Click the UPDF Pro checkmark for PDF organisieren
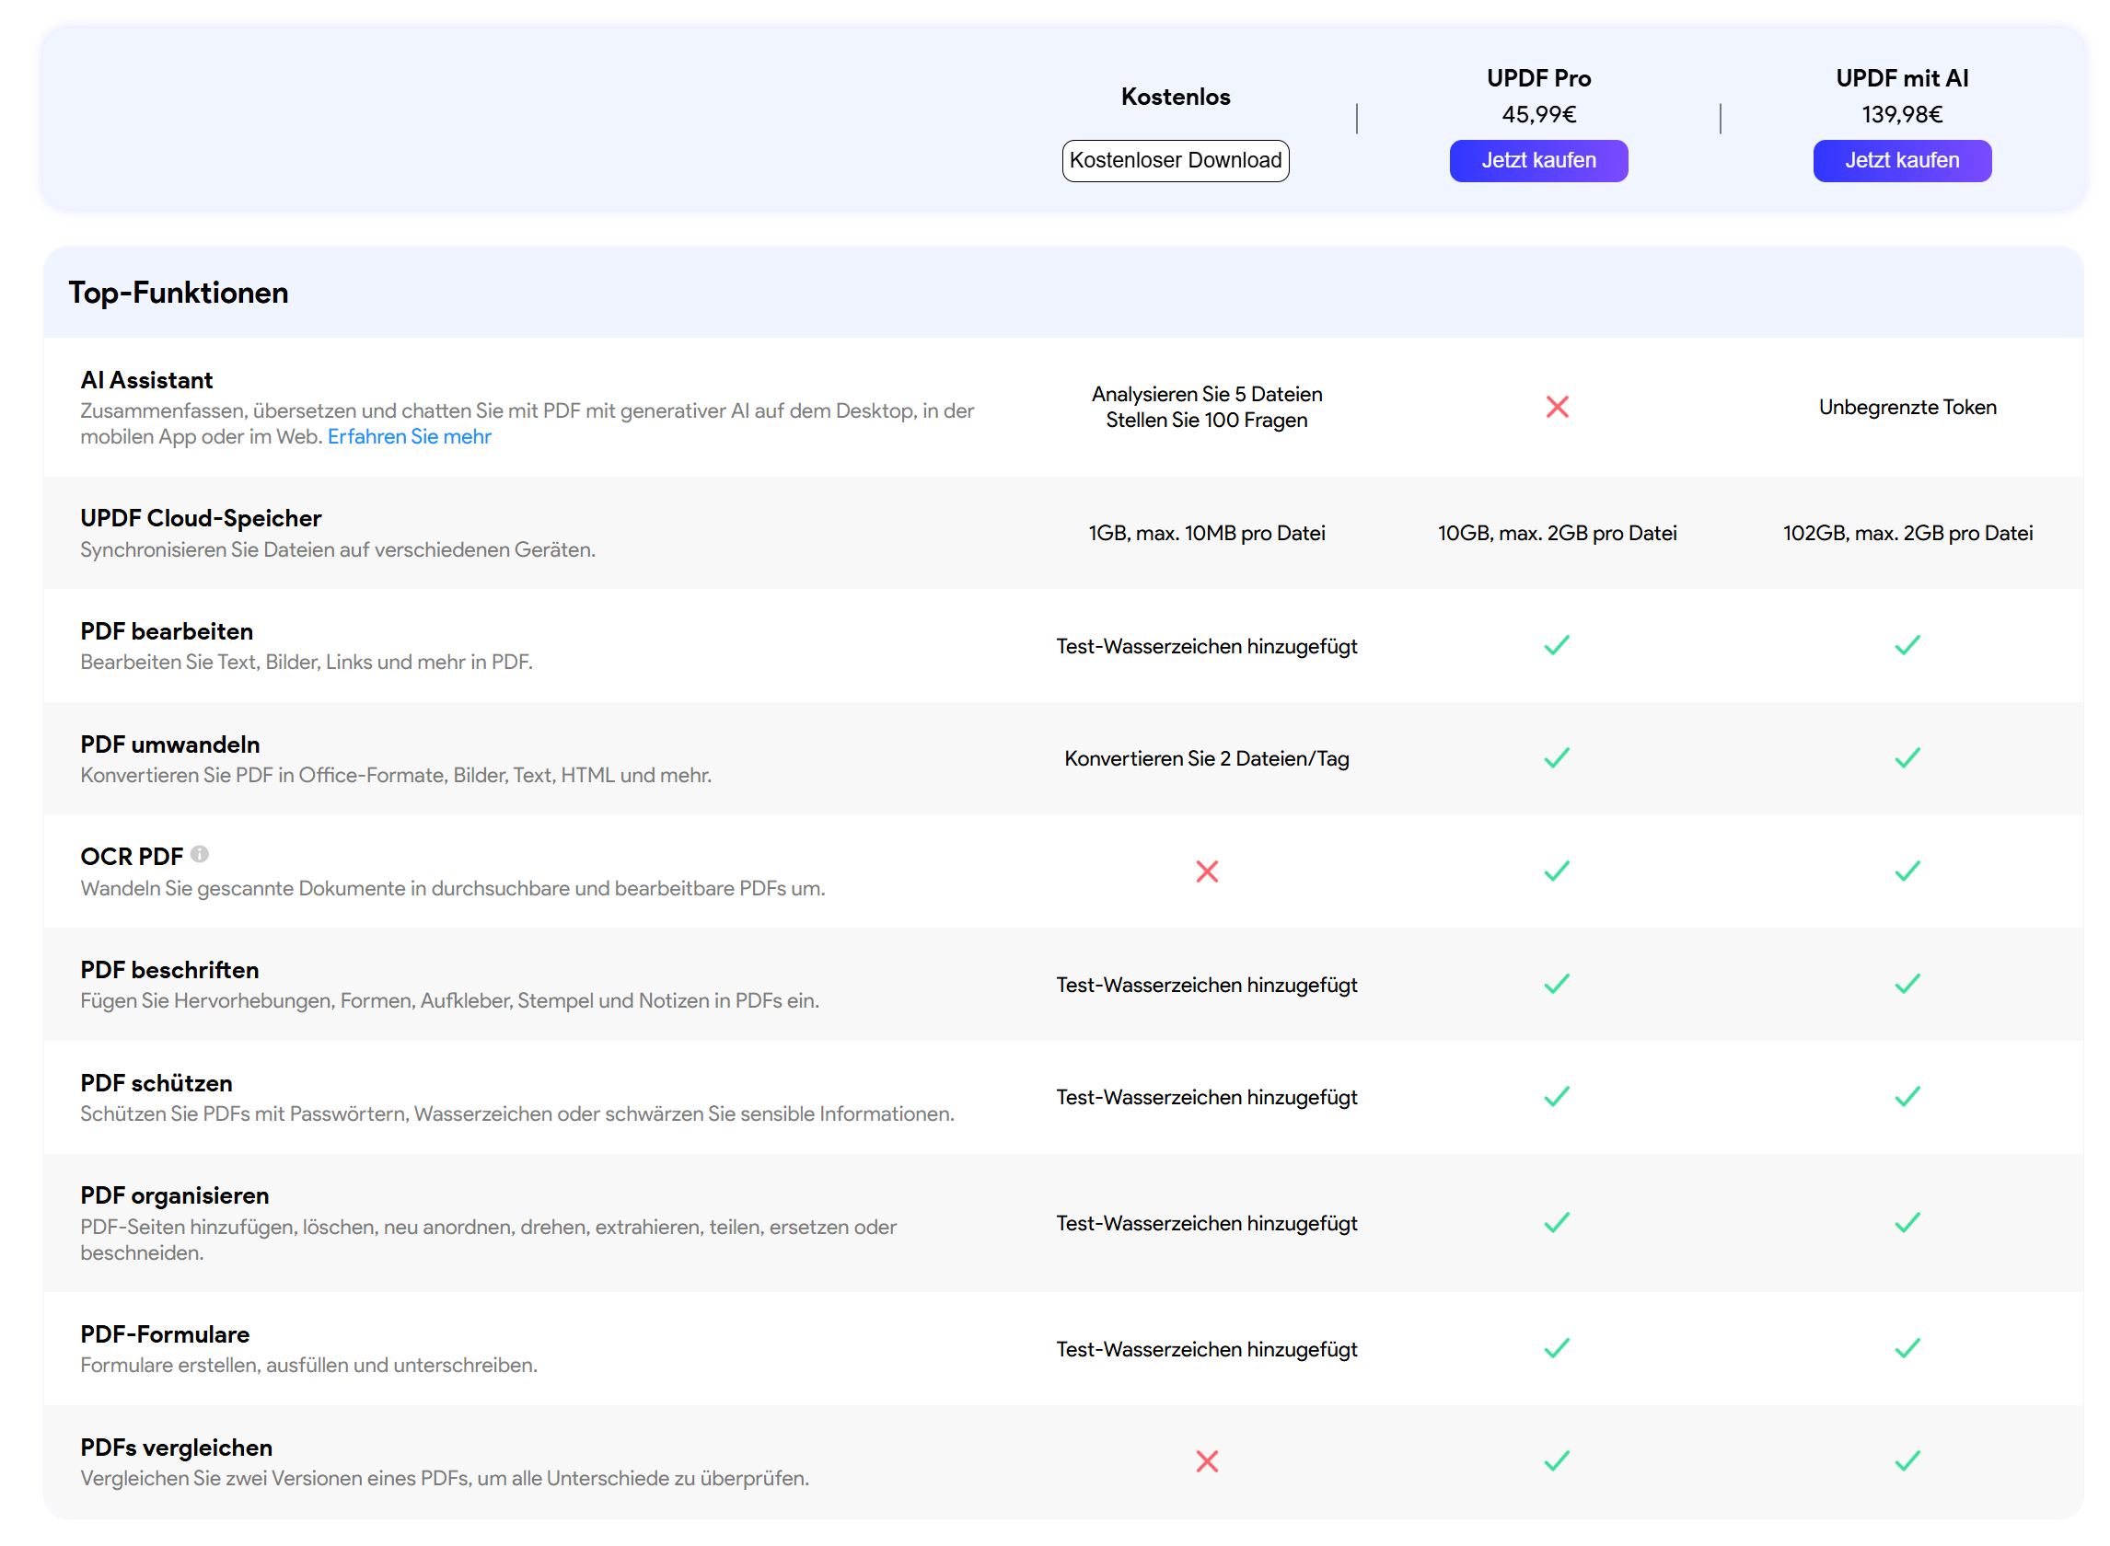The width and height of the screenshot is (2110, 1546). coord(1557,1222)
